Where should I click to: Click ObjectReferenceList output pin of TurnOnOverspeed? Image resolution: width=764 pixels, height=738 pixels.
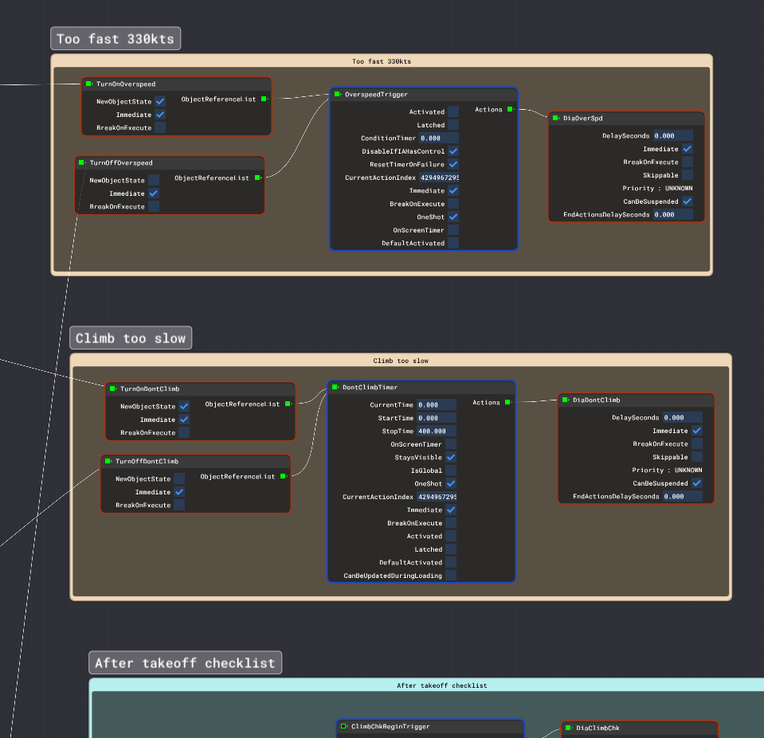coord(264,100)
